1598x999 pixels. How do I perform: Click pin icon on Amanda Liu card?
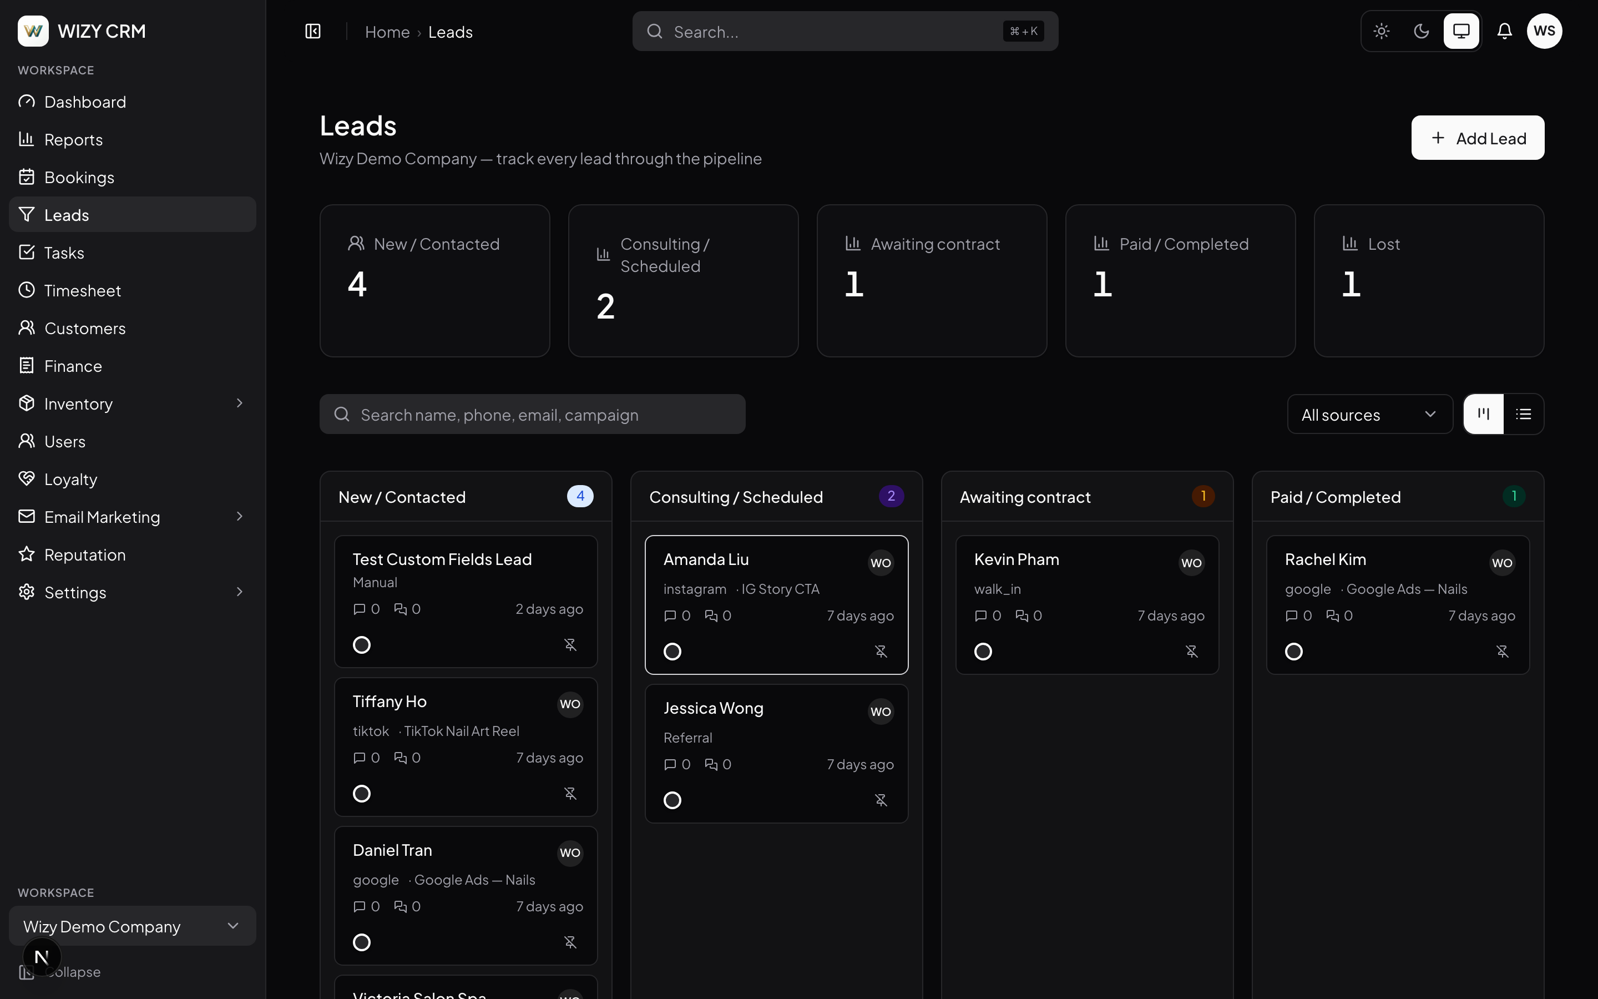881,652
